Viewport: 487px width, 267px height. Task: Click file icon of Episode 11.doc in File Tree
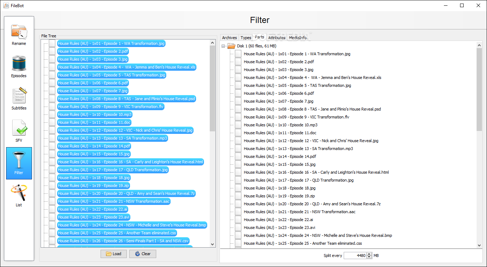coord(52,122)
